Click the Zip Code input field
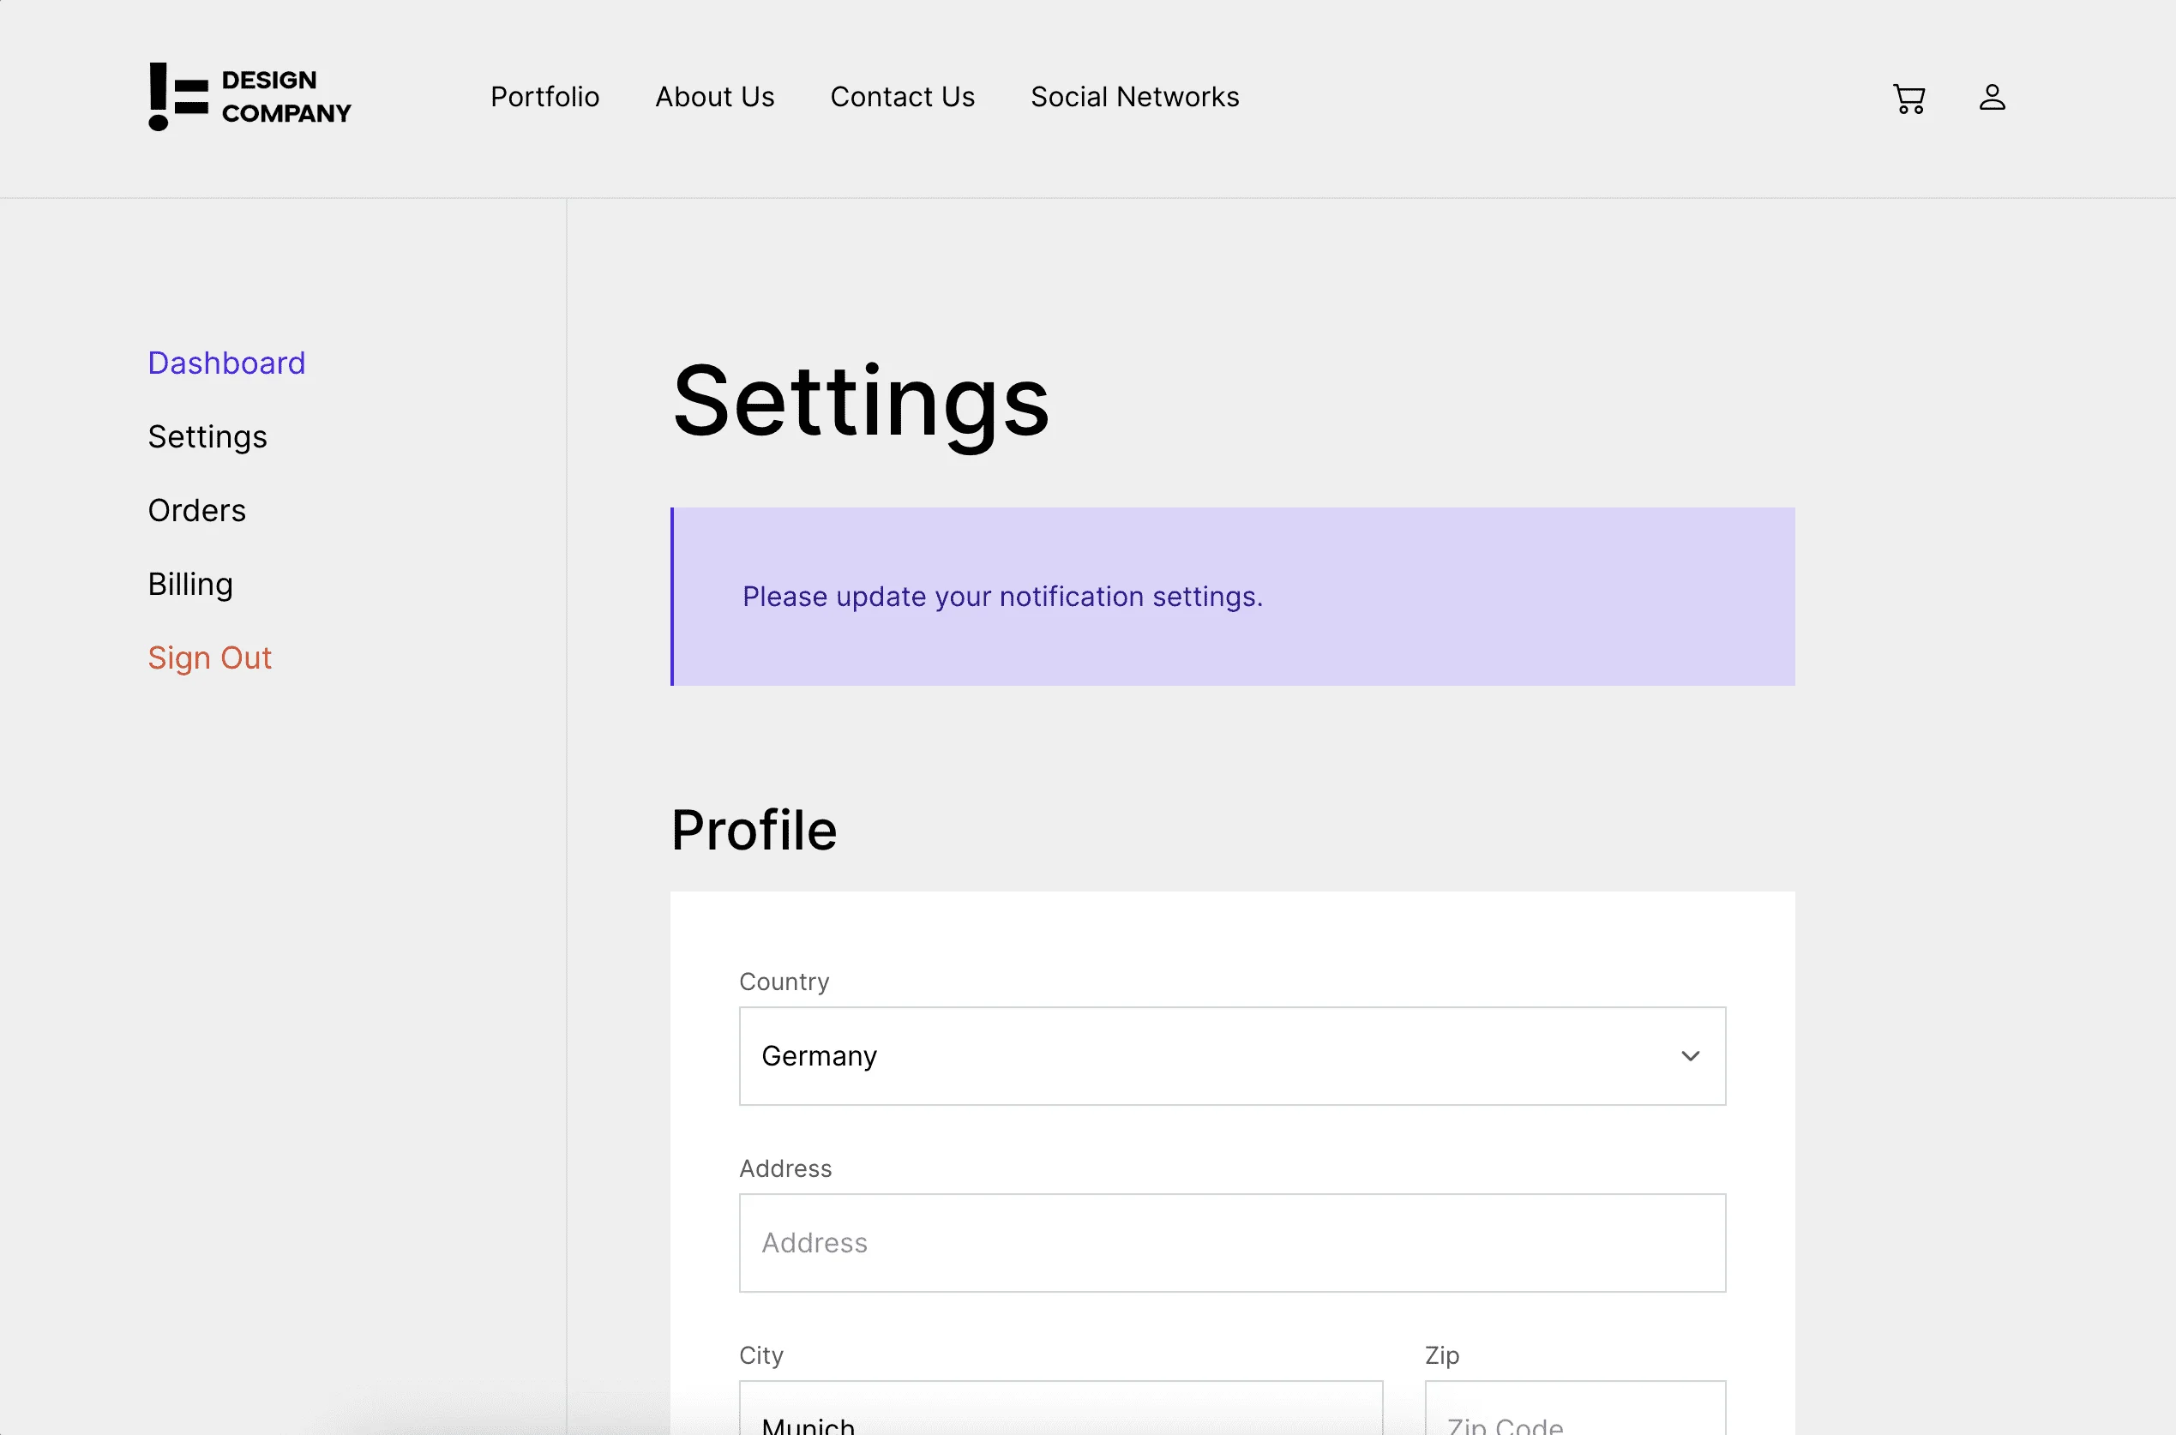 click(x=1576, y=1408)
